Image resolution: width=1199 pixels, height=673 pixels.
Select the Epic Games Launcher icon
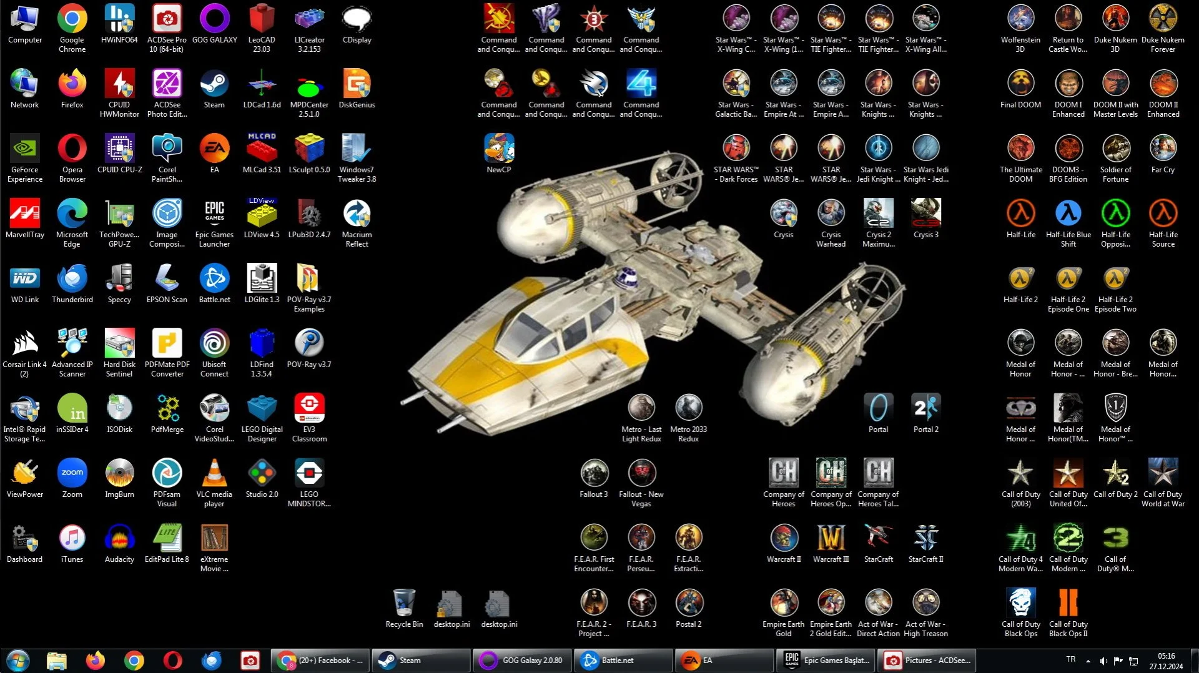tap(214, 223)
